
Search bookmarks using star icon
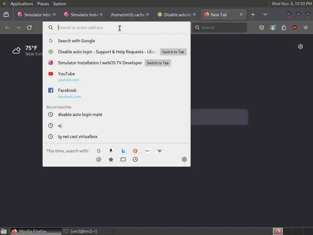coord(111,159)
